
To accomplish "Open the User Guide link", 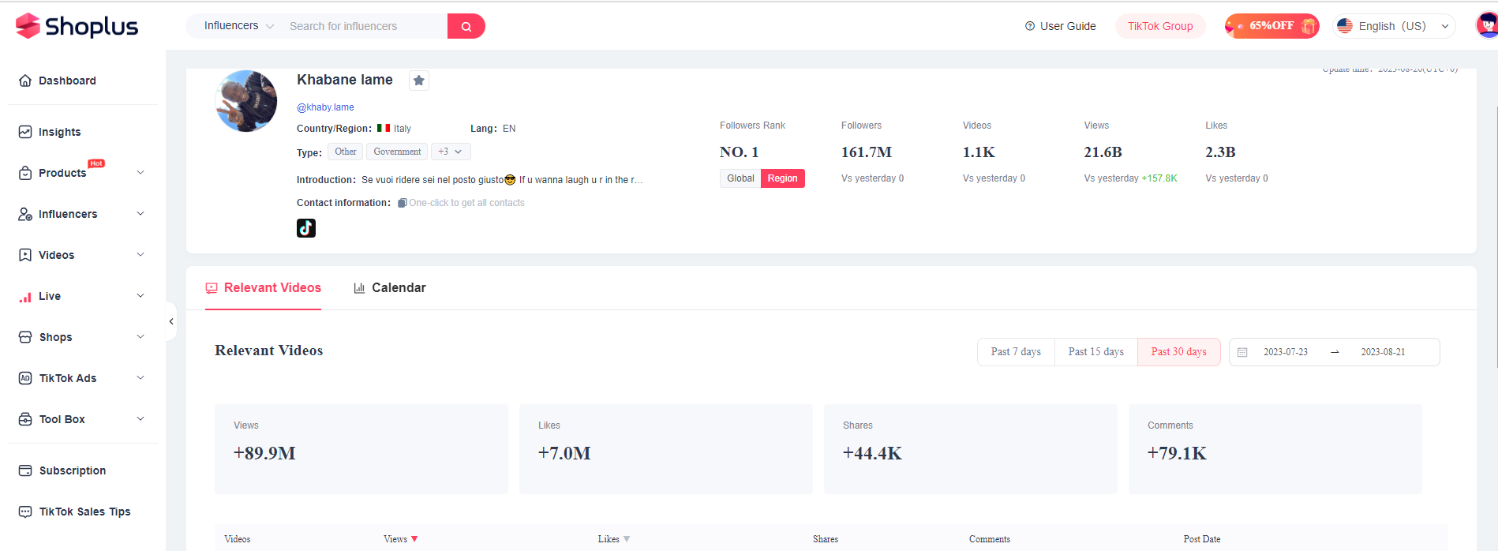I will click(1060, 26).
